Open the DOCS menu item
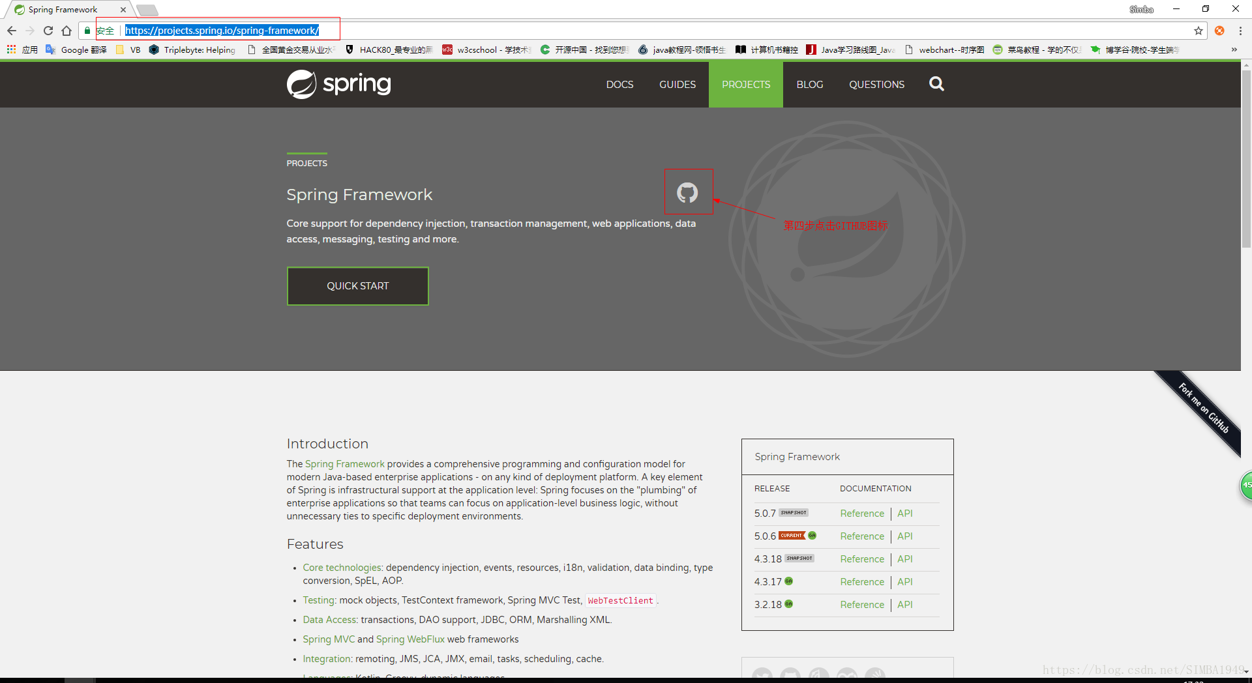The image size is (1252, 683). tap(619, 85)
